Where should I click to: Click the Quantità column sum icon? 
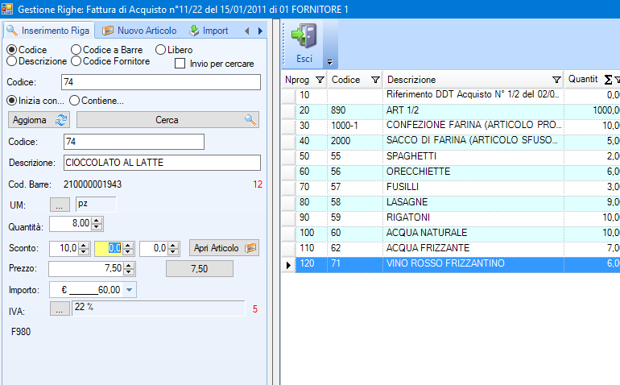608,80
